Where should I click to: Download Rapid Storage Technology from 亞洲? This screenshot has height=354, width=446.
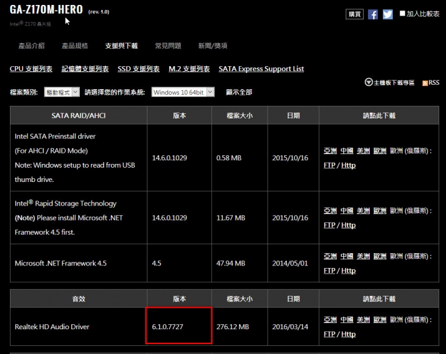330,211
